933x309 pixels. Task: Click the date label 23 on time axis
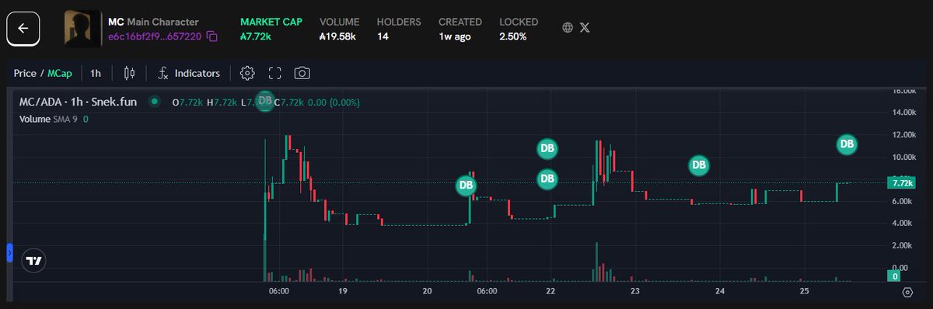pyautogui.click(x=635, y=291)
